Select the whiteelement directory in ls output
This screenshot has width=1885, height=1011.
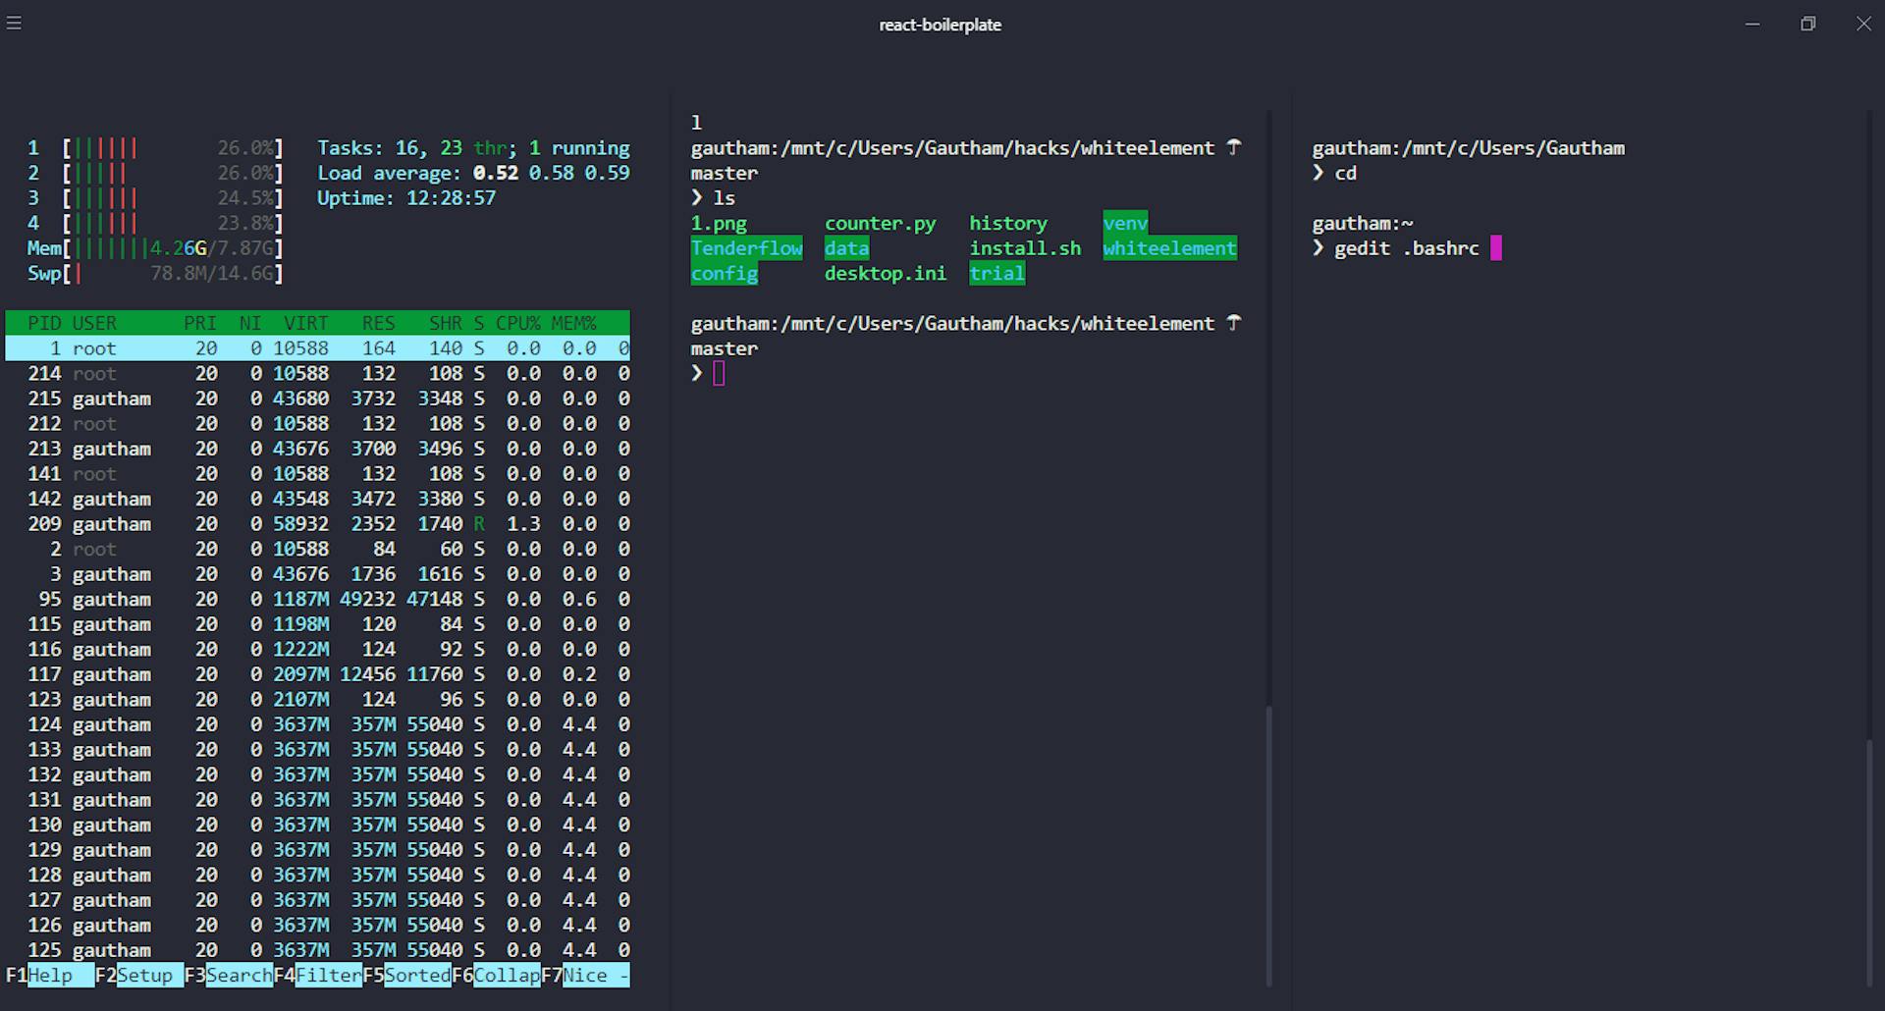1168,248
